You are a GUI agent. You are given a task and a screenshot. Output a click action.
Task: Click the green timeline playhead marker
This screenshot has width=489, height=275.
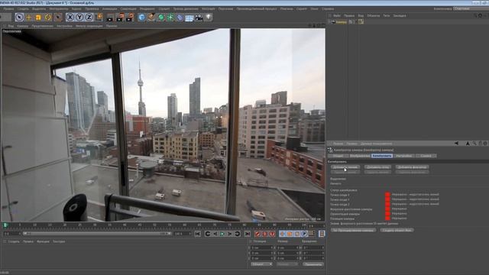point(5,225)
